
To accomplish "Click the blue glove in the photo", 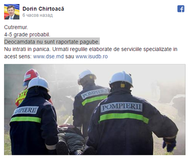I will click(x=170, y=146).
